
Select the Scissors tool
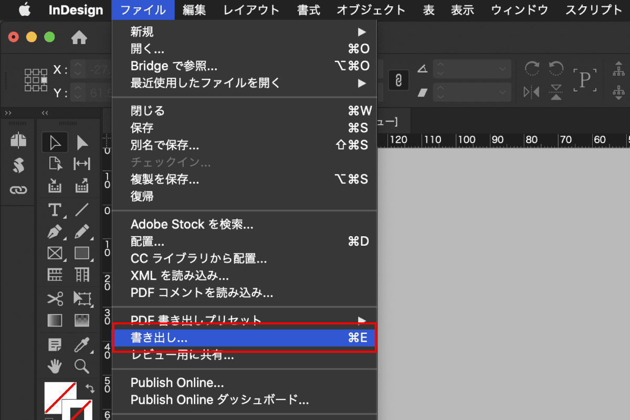(55, 298)
